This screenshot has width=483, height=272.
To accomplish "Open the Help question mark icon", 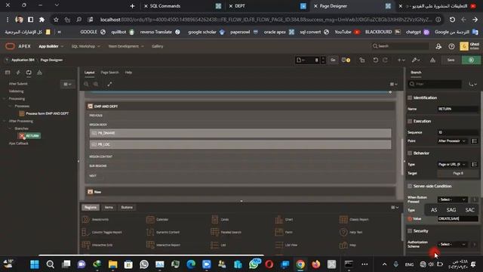I will tap(451, 46).
